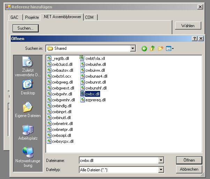Select the cwbtfxla.xll Excel add-in icon
Screen dimensions: 210x179
coord(82,58)
